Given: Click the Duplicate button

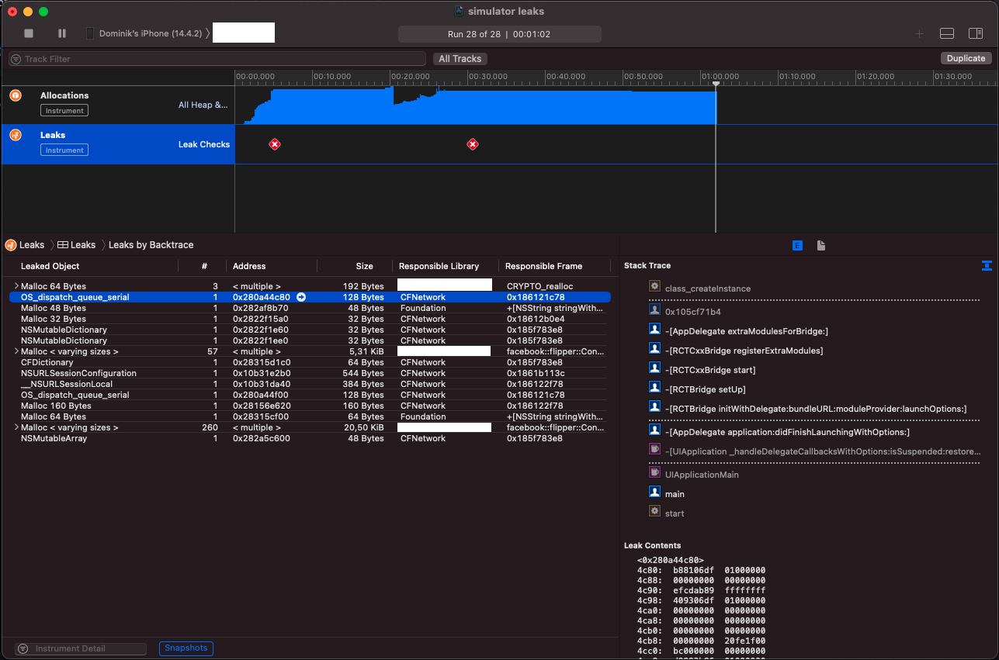Looking at the screenshot, I should [x=966, y=57].
